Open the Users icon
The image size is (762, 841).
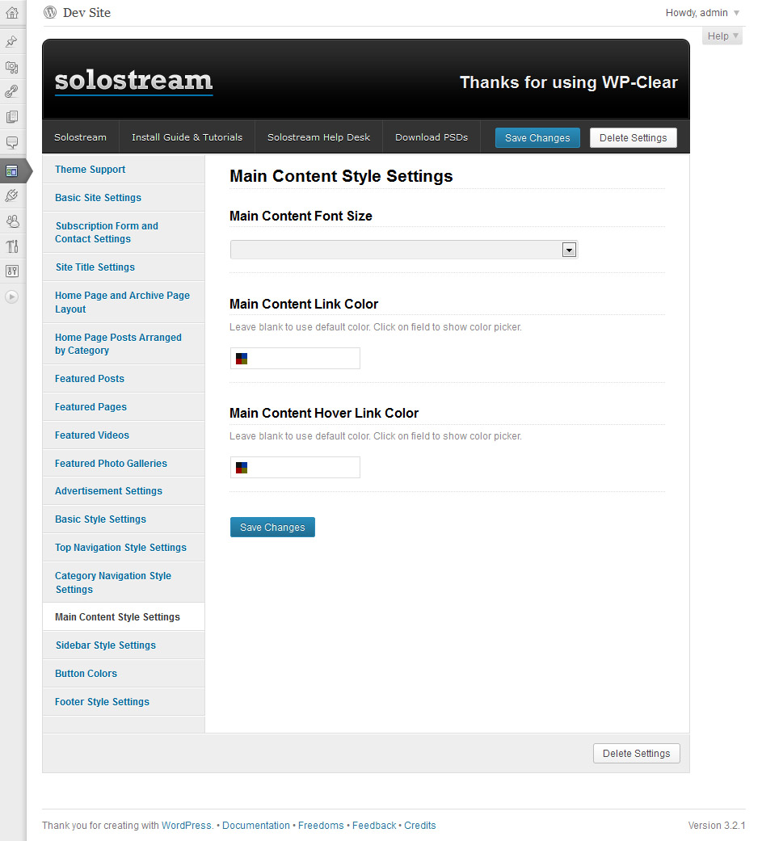tap(12, 221)
